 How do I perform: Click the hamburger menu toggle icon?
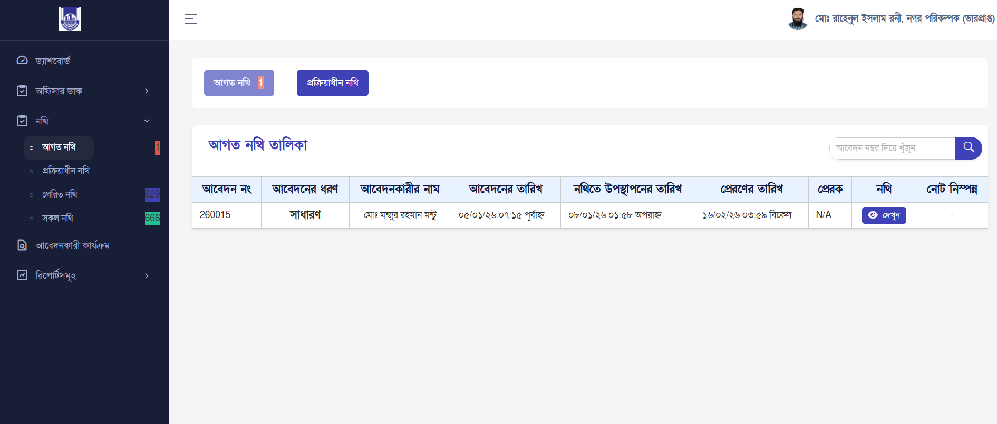[x=191, y=19]
